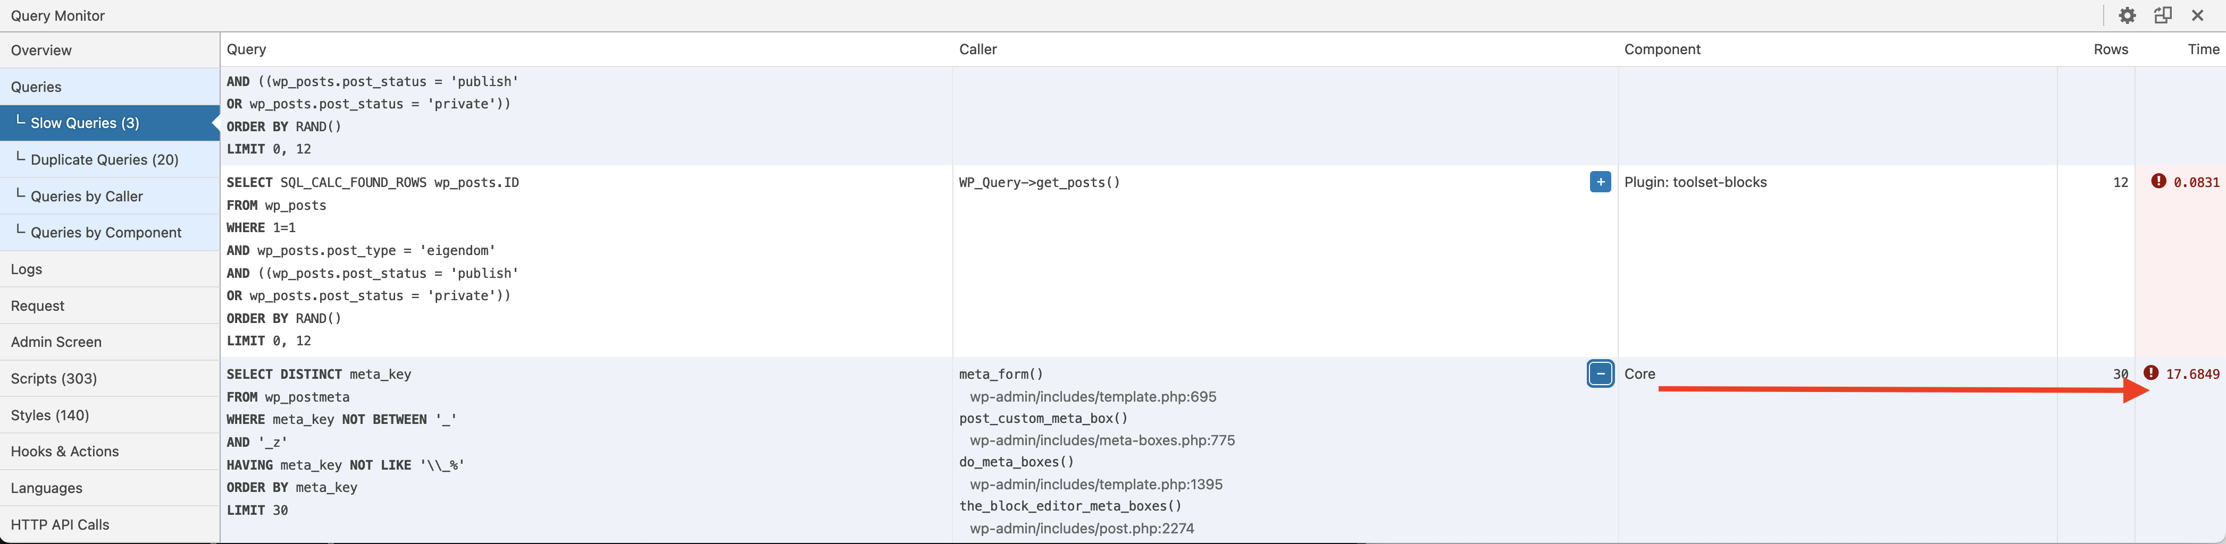This screenshot has width=2226, height=544.
Task: Collapse caller stack for meta_form()
Action: pos(1601,374)
